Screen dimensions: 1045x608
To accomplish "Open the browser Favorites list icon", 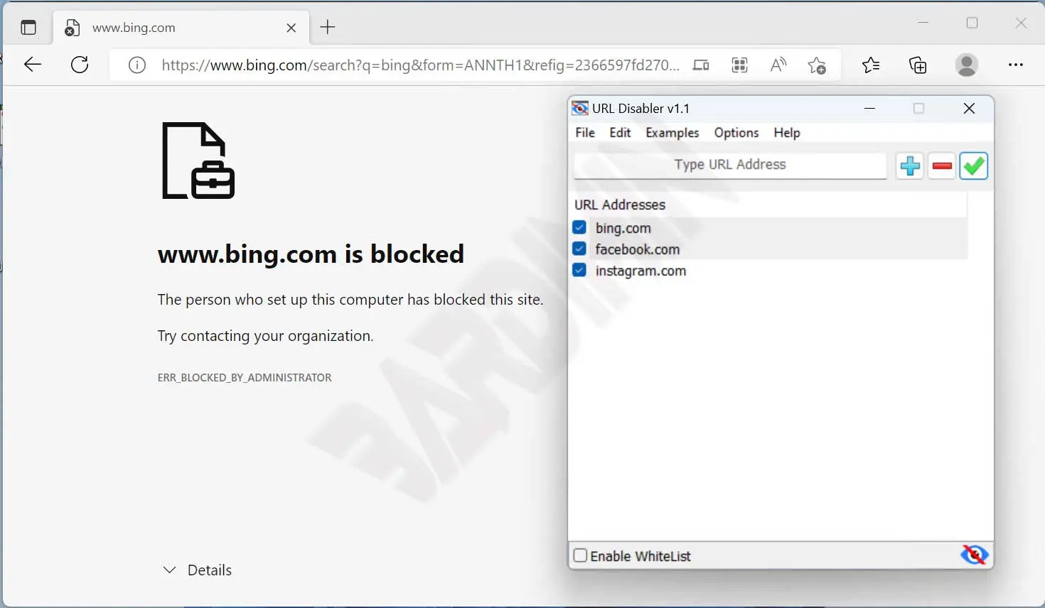I will (871, 65).
